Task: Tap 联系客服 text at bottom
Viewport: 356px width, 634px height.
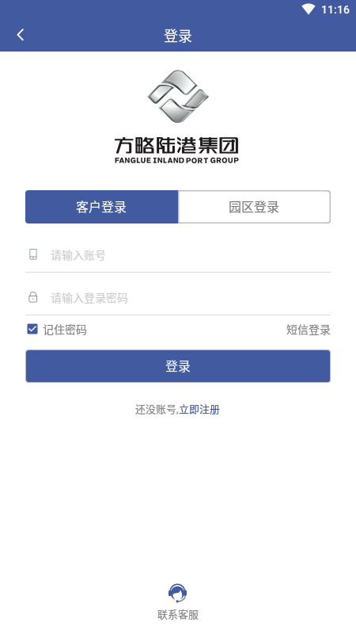Action: pyautogui.click(x=178, y=615)
